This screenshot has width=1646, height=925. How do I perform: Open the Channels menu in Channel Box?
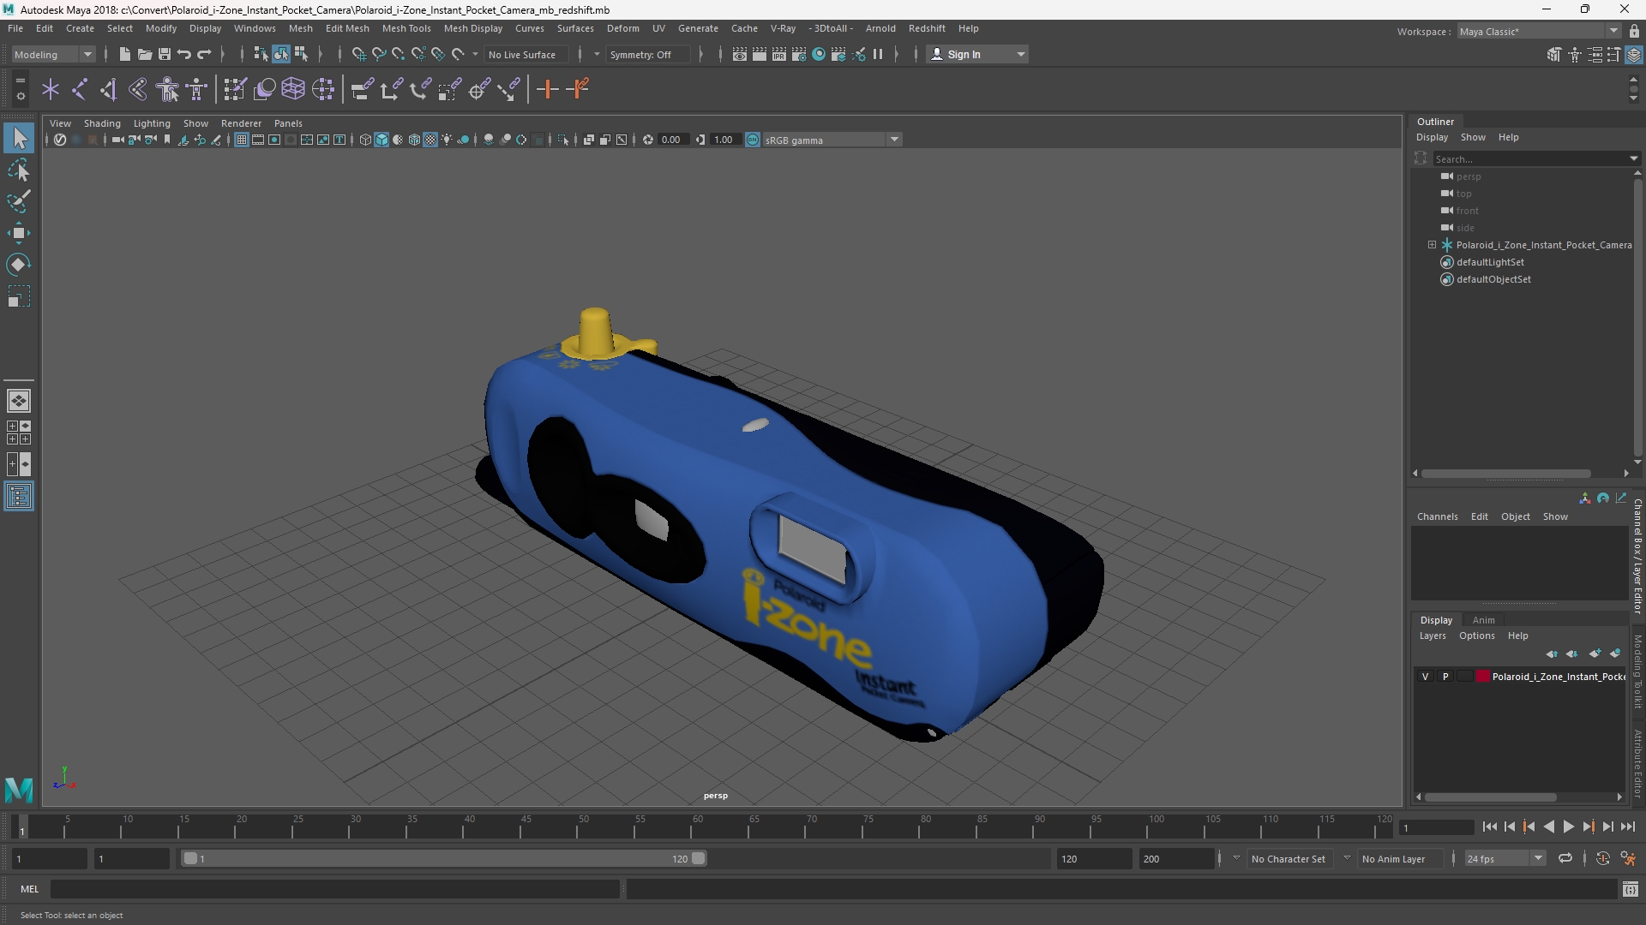pyautogui.click(x=1437, y=516)
